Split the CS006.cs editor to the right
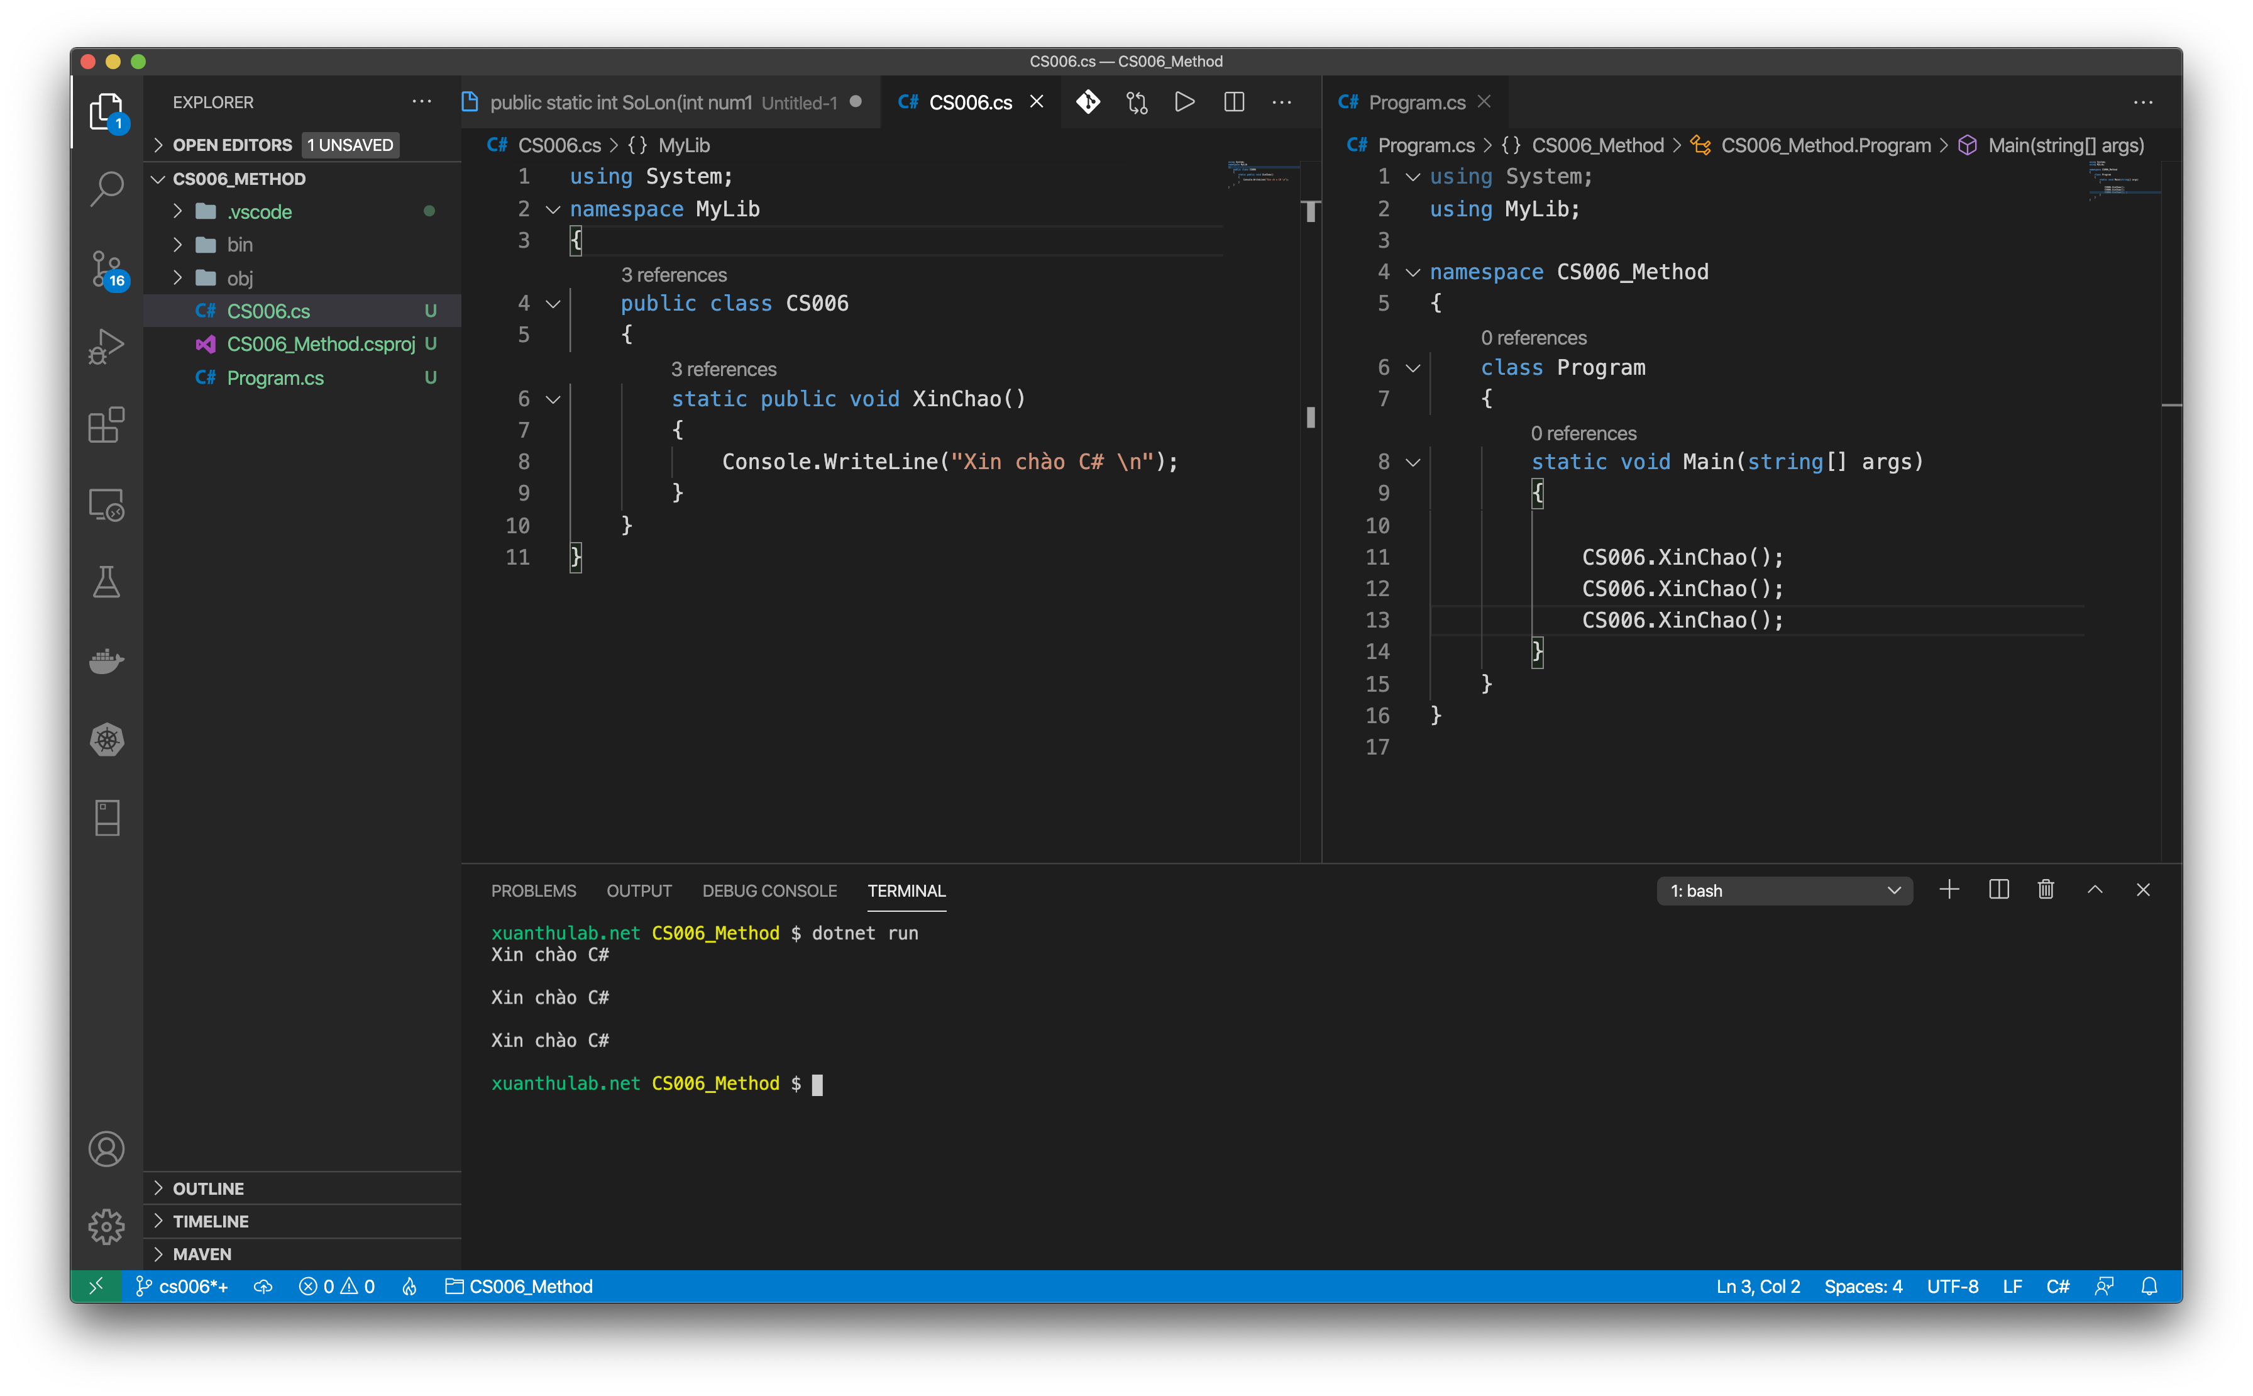Screen dimensions: 2253x1396 1233,102
